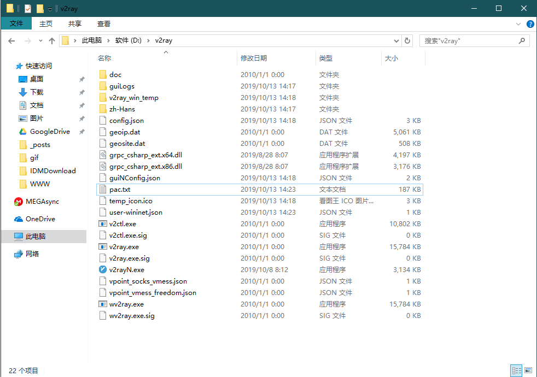Go to 图片 in quick access
The width and height of the screenshot is (537, 377).
[x=31, y=119]
